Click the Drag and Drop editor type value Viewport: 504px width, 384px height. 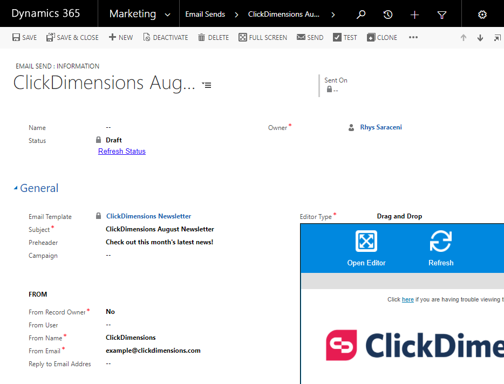399,216
